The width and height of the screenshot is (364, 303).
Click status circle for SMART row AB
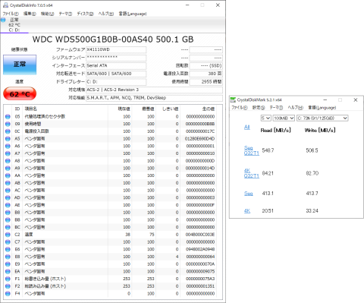click(x=8, y=183)
